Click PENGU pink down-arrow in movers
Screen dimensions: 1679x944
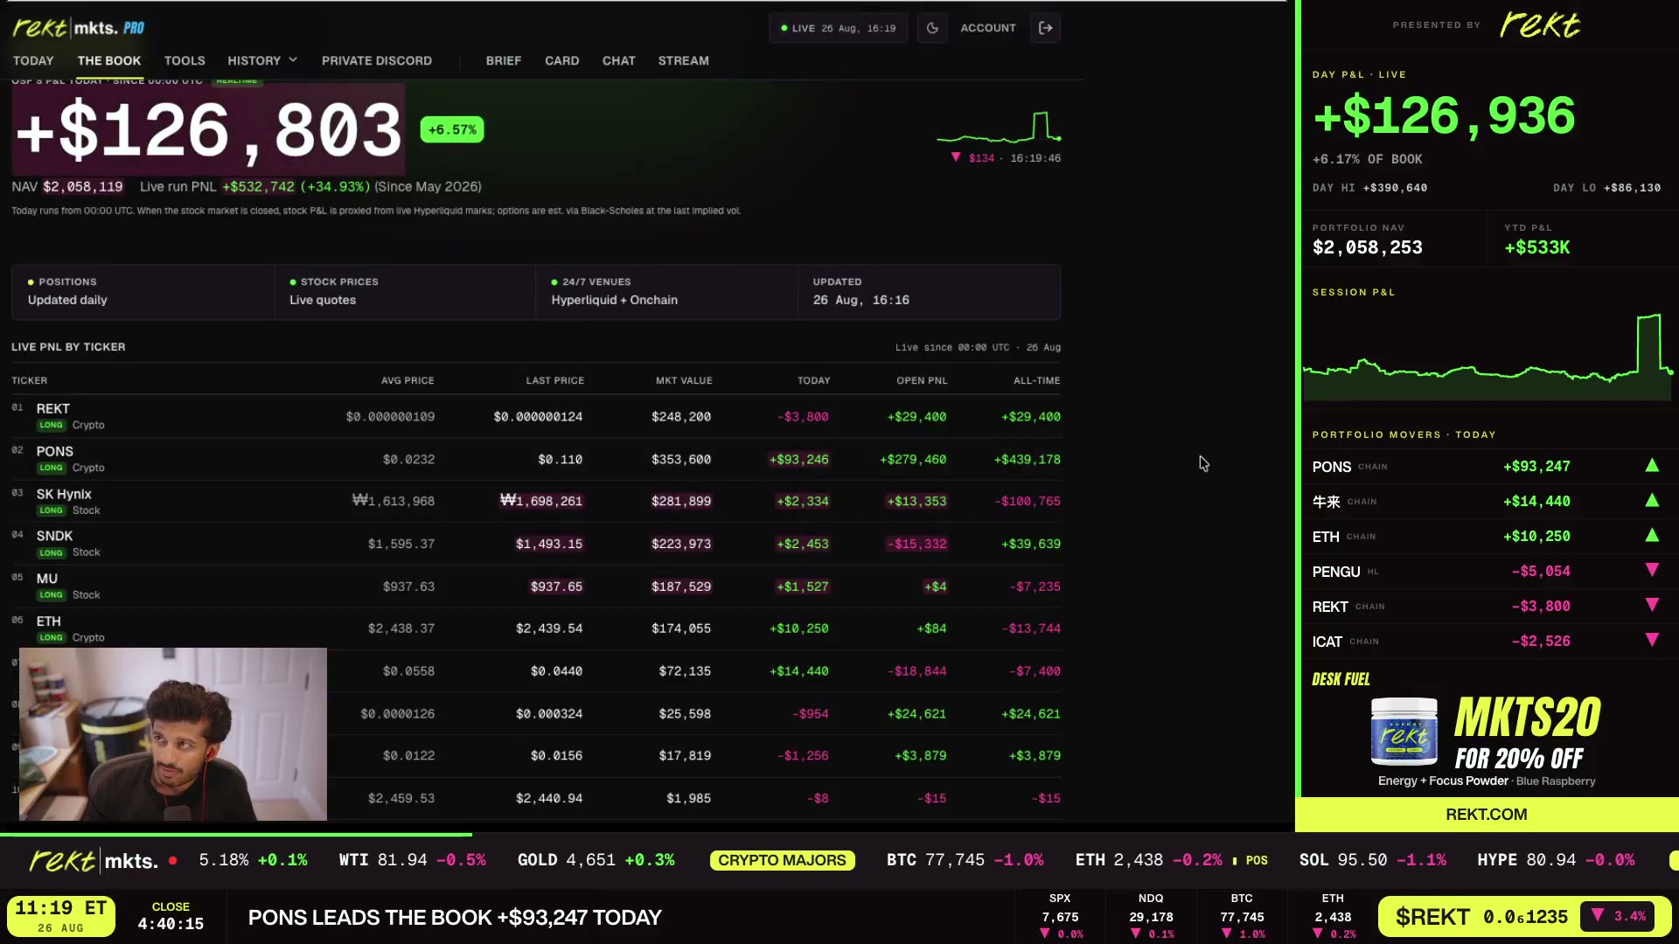click(1652, 571)
